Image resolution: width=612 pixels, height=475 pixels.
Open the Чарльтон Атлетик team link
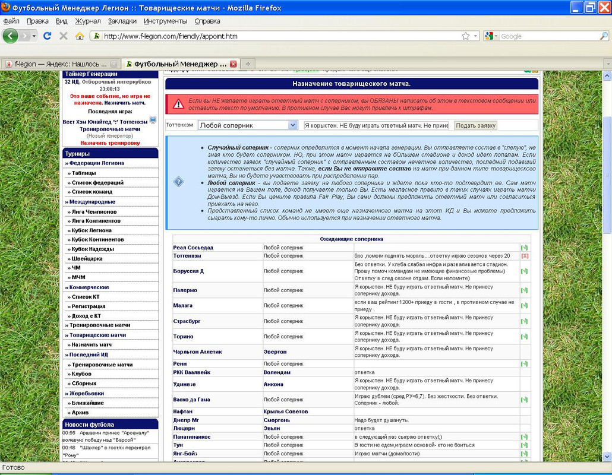coord(197,351)
